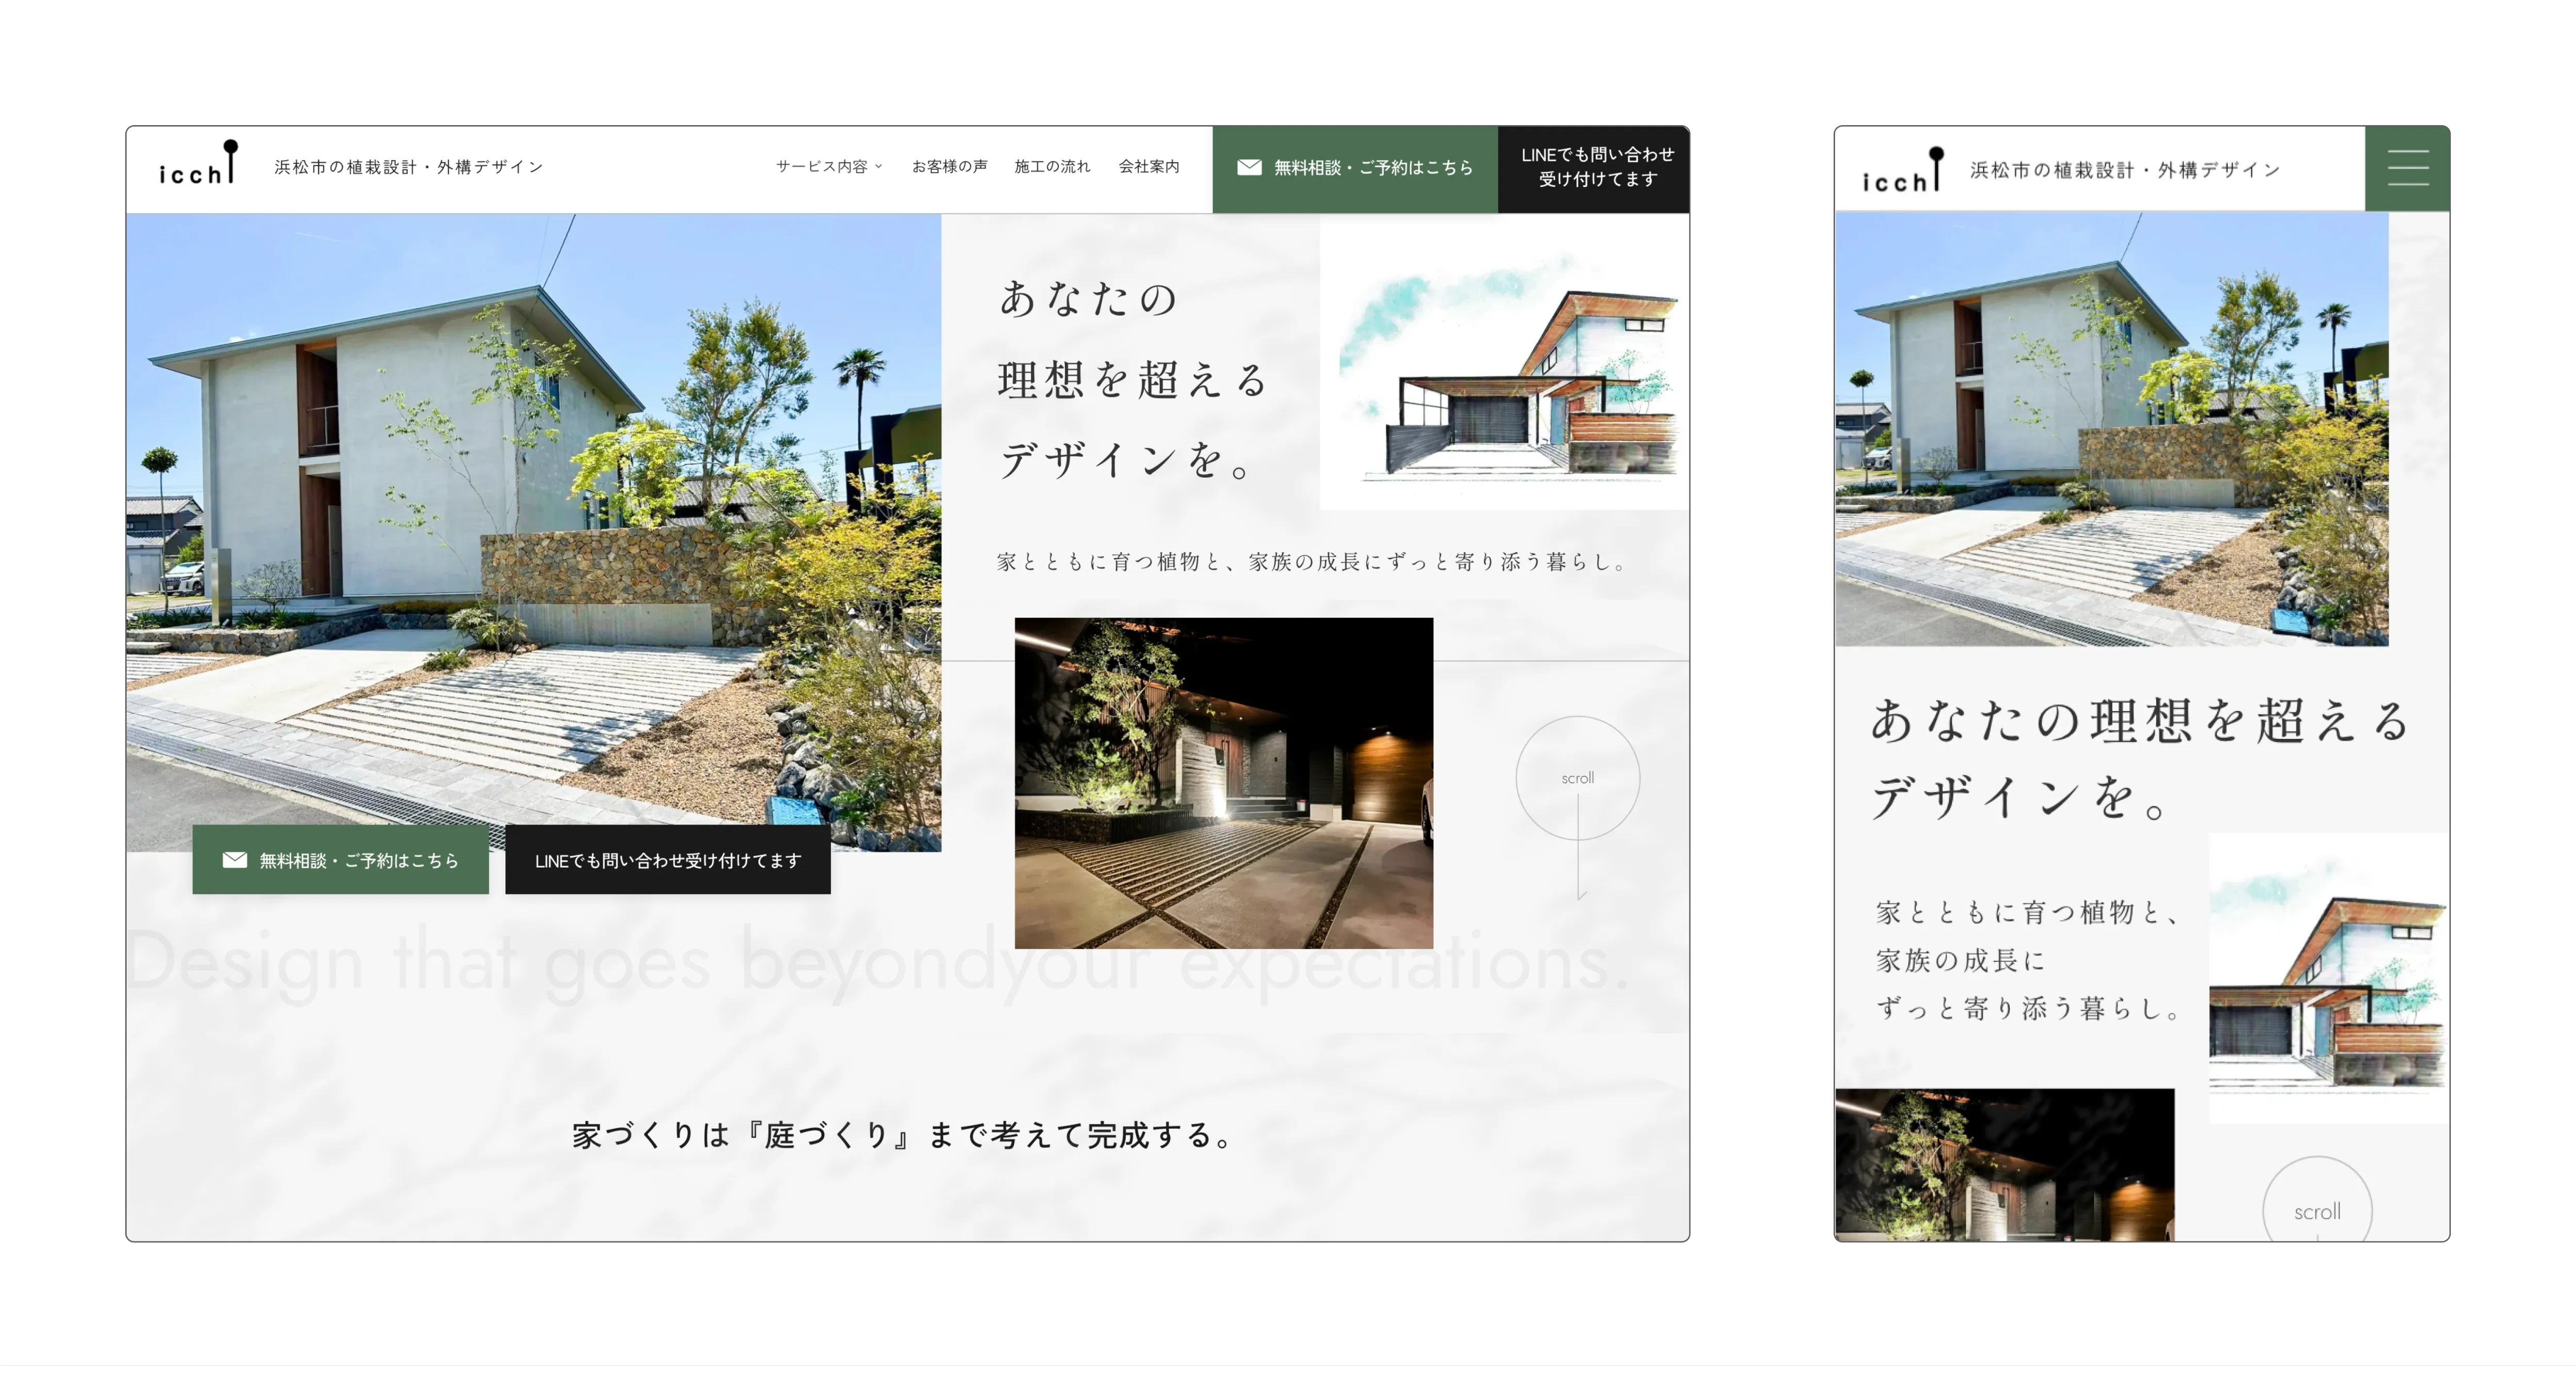Viewport: 2576px width, 1385px height.
Task: Click the sprout pin mark in the icchi logo
Action: click(x=232, y=152)
